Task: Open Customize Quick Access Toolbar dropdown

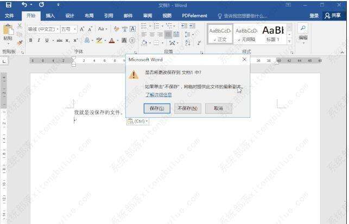Action: click(x=58, y=5)
